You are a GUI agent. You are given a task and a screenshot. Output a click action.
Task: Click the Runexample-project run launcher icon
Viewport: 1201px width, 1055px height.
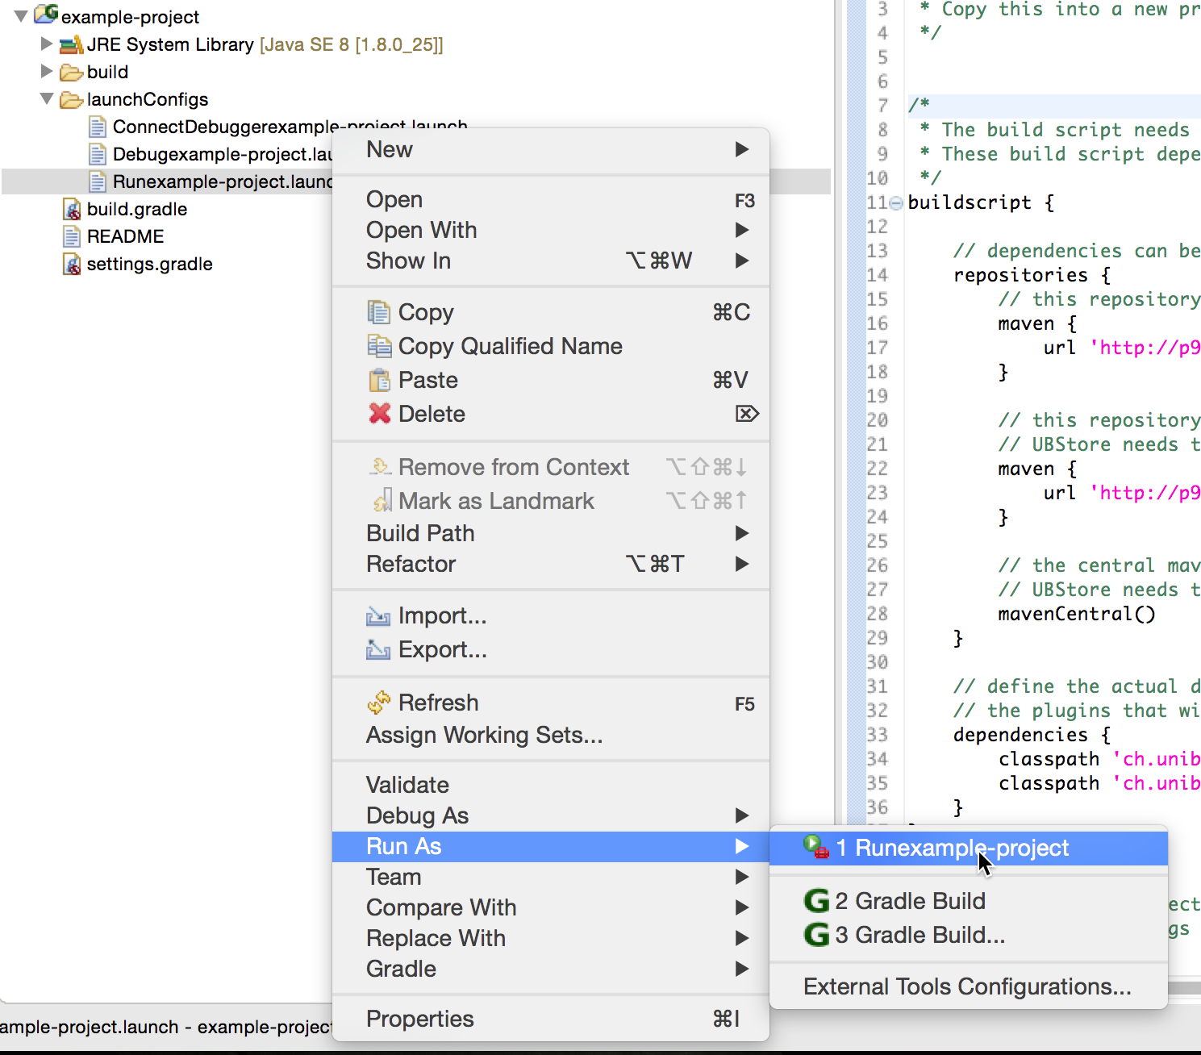click(816, 847)
